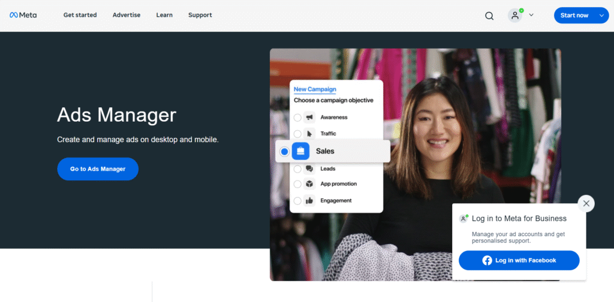Expand the Start now dropdown arrow

point(601,16)
